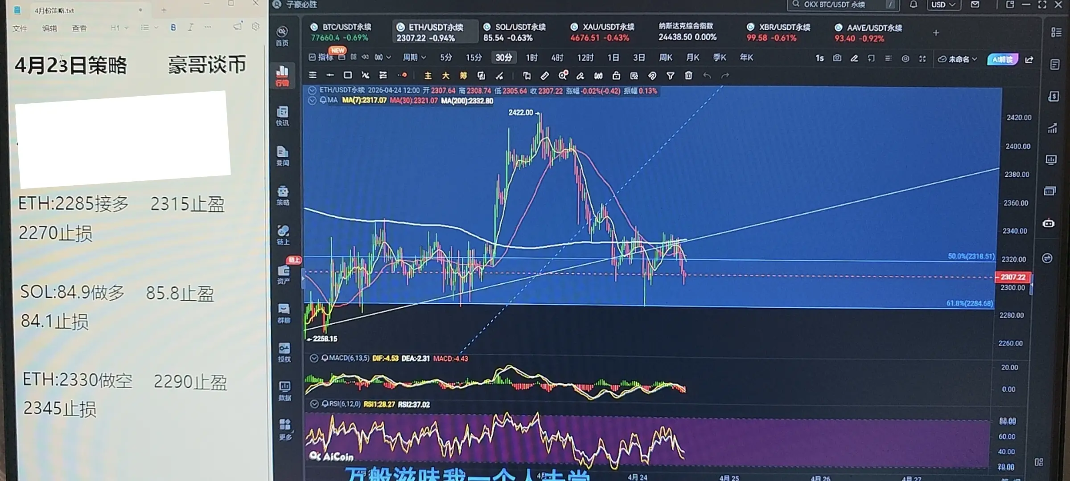Expand the 周期 period dropdown
Viewport: 1070px width, 481px height.
(414, 57)
